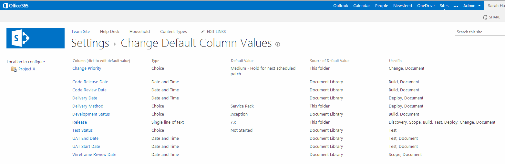505x164 pixels.
Task: Click the Project X folder icon
Action: [x=14, y=69]
